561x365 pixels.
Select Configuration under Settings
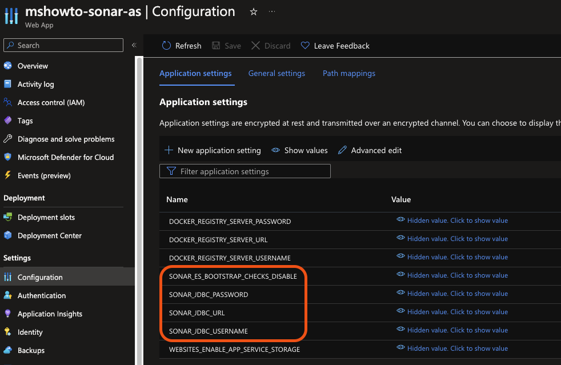[40, 277]
